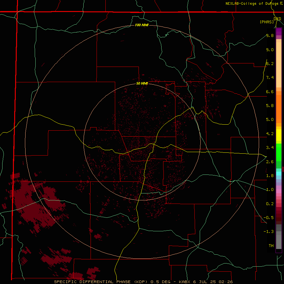Screen dimensions: 284x284
Task: Pick the large peach segment of color bar
Action: (279, 65)
